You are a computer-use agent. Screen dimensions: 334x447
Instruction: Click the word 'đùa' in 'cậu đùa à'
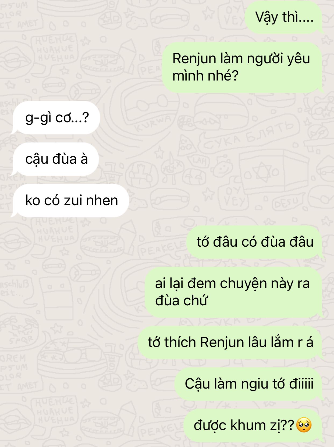click(64, 159)
